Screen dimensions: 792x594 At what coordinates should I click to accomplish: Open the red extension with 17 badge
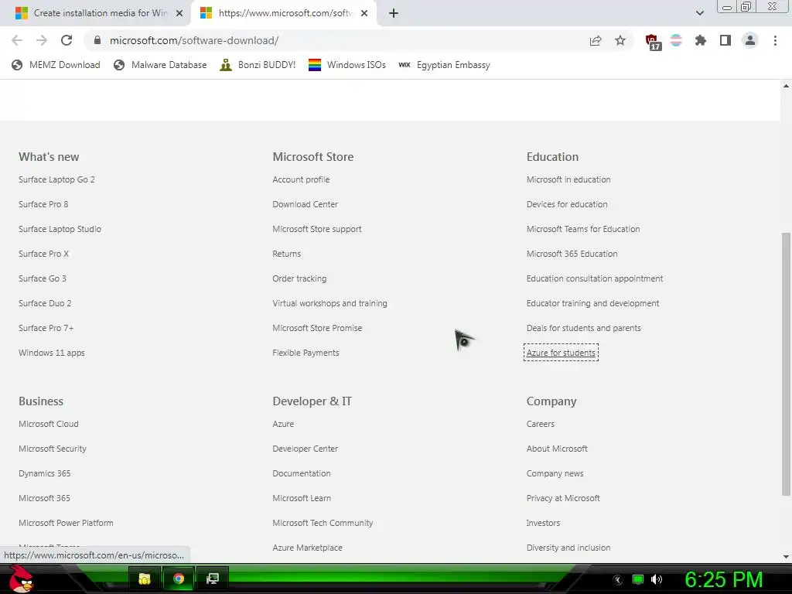[x=652, y=42]
